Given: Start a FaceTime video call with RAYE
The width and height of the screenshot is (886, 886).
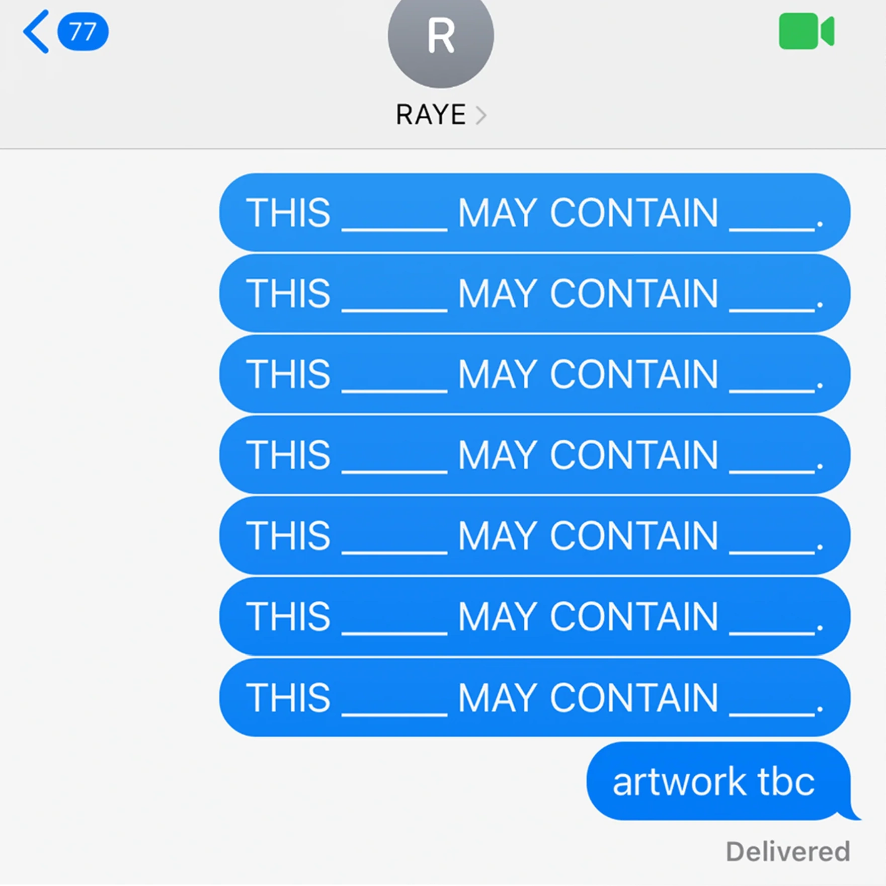Looking at the screenshot, I should pyautogui.click(x=807, y=32).
